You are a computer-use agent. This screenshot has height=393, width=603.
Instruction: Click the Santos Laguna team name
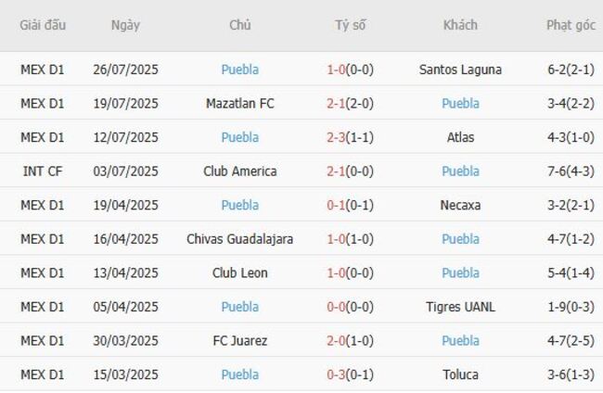tap(460, 70)
